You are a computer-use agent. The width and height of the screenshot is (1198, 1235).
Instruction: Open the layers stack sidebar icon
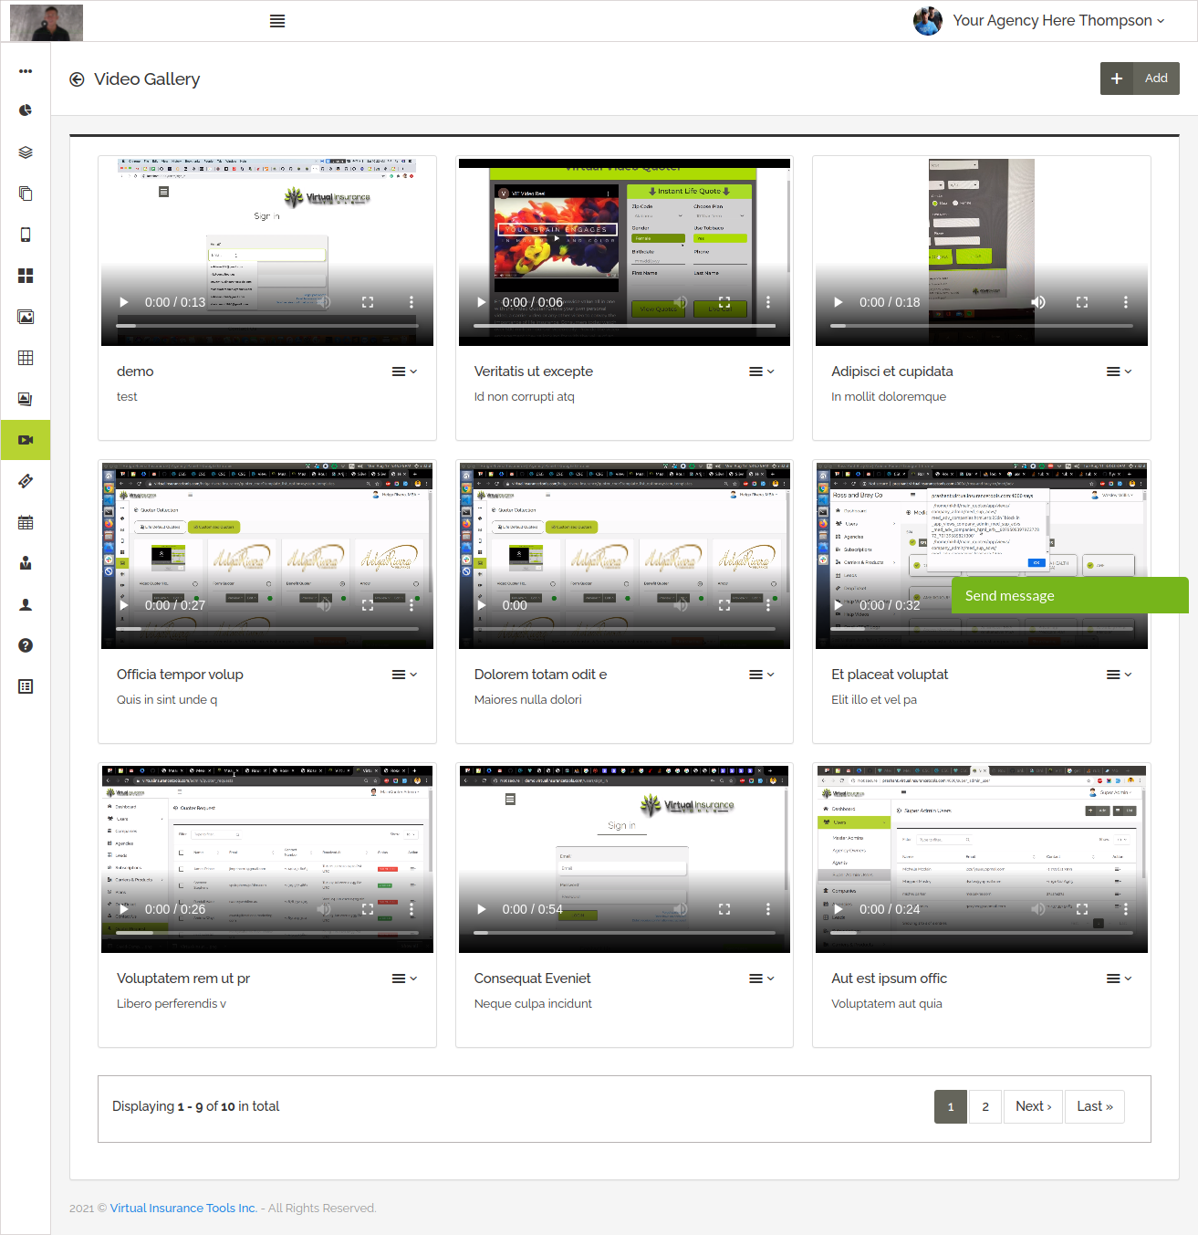click(26, 152)
